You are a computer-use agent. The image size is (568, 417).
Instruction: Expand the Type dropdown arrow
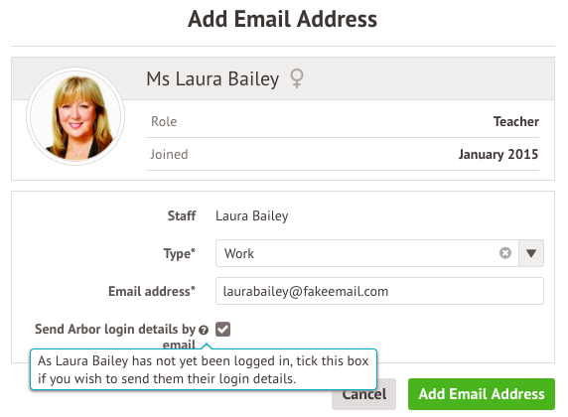pyautogui.click(x=531, y=253)
